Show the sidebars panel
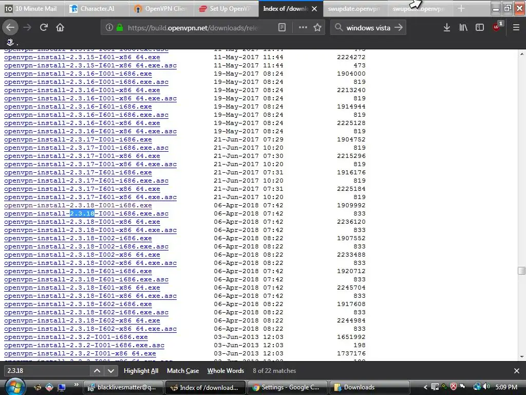 click(480, 28)
